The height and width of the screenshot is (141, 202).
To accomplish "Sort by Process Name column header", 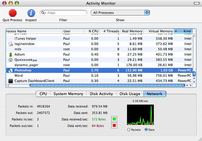I will 34,31.
